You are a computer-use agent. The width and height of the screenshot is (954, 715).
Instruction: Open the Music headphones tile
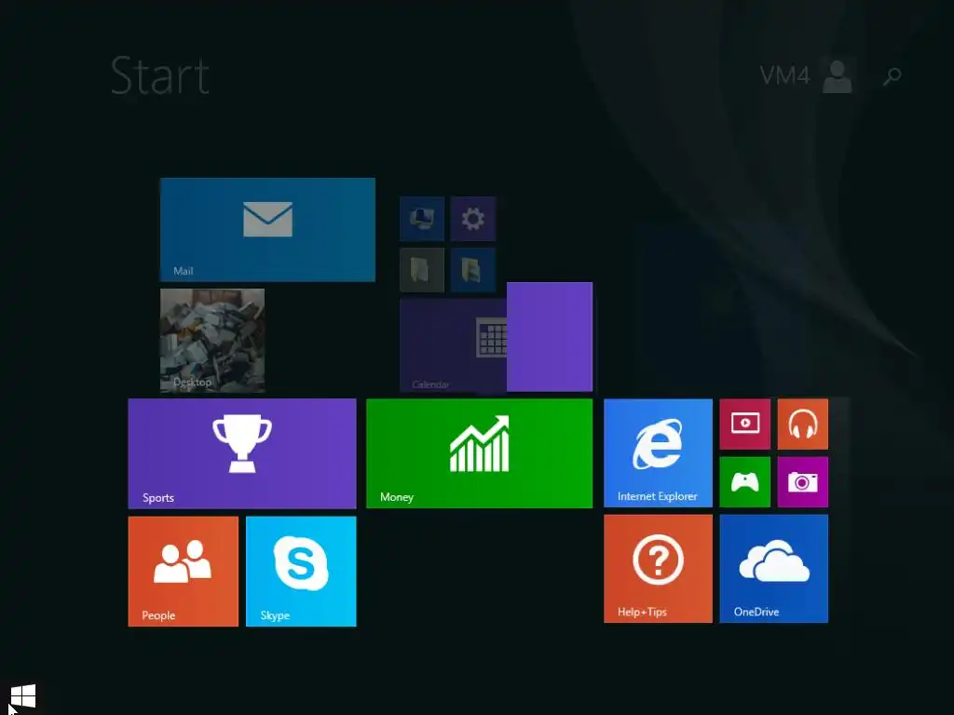click(802, 424)
